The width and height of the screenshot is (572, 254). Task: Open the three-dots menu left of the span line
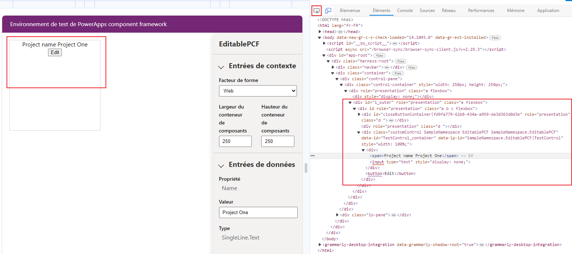(x=313, y=156)
